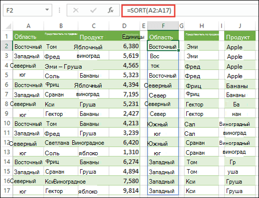The width and height of the screenshot is (259, 198).
Task: Click cell J6 containing Бананы
Action: point(240,85)
